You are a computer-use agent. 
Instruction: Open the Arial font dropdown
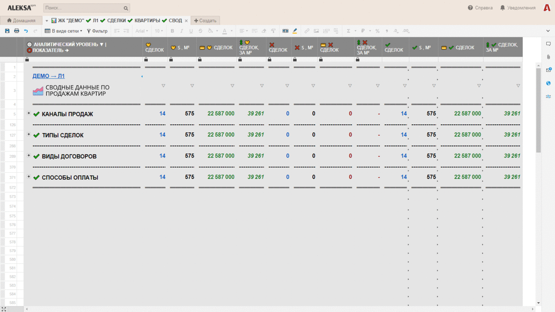(x=142, y=31)
